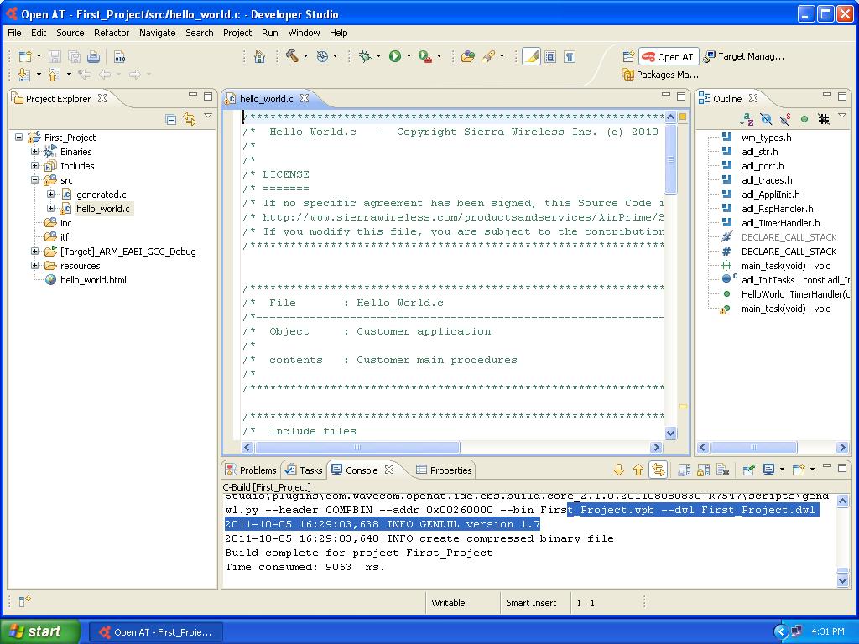Start debugging with the bug icon

[365, 56]
